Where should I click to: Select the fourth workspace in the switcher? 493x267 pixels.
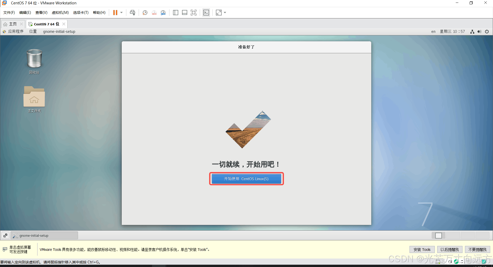tap(482, 235)
